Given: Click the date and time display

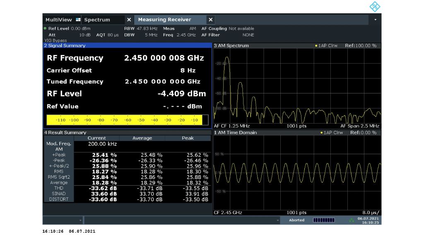Looking at the screenshot, I should pos(368,220).
